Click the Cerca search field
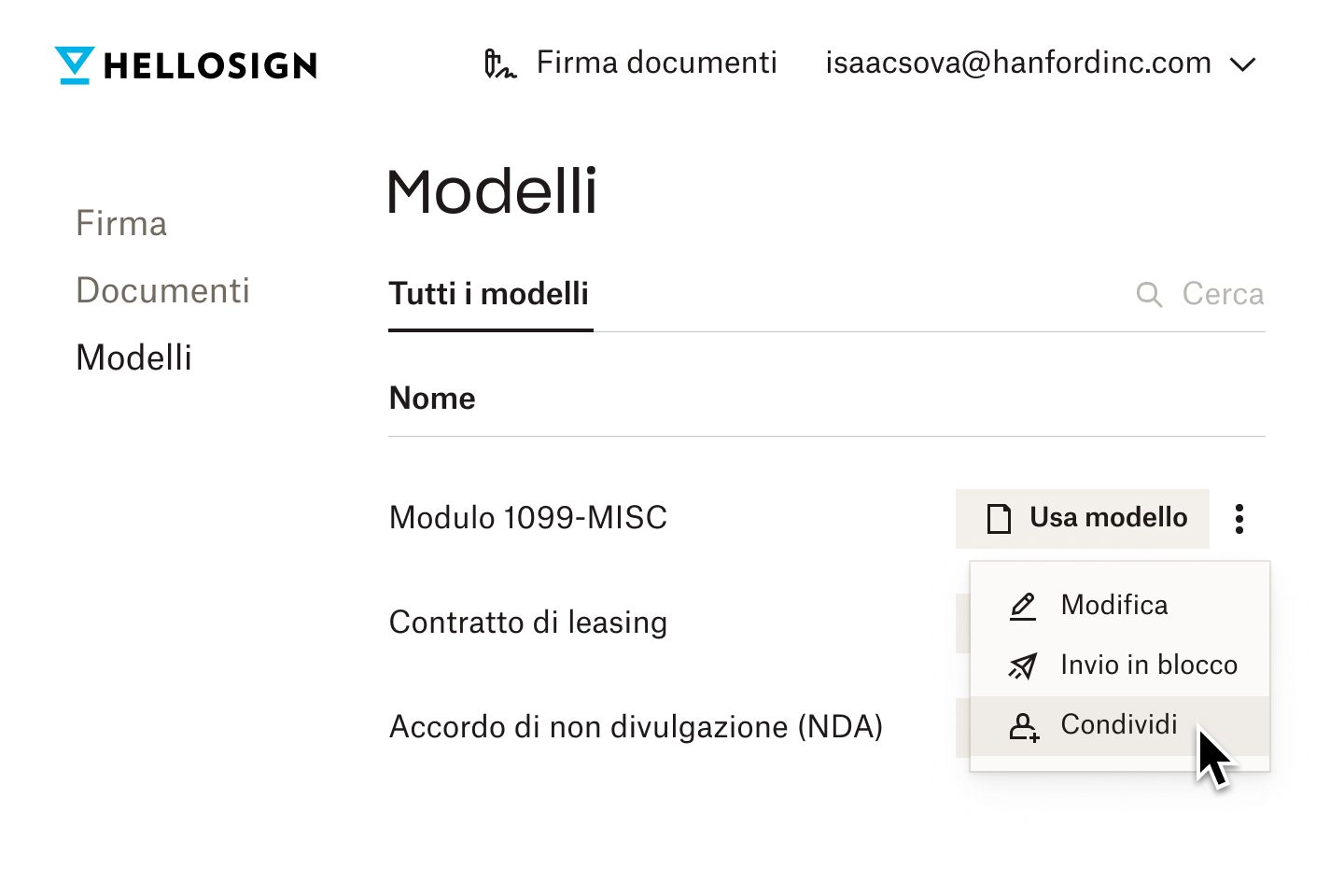This screenshot has width=1344, height=896. click(1222, 294)
